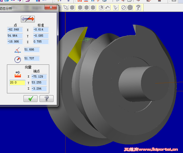
Task: Close the 动态分析 dialog
Action: 51,7
